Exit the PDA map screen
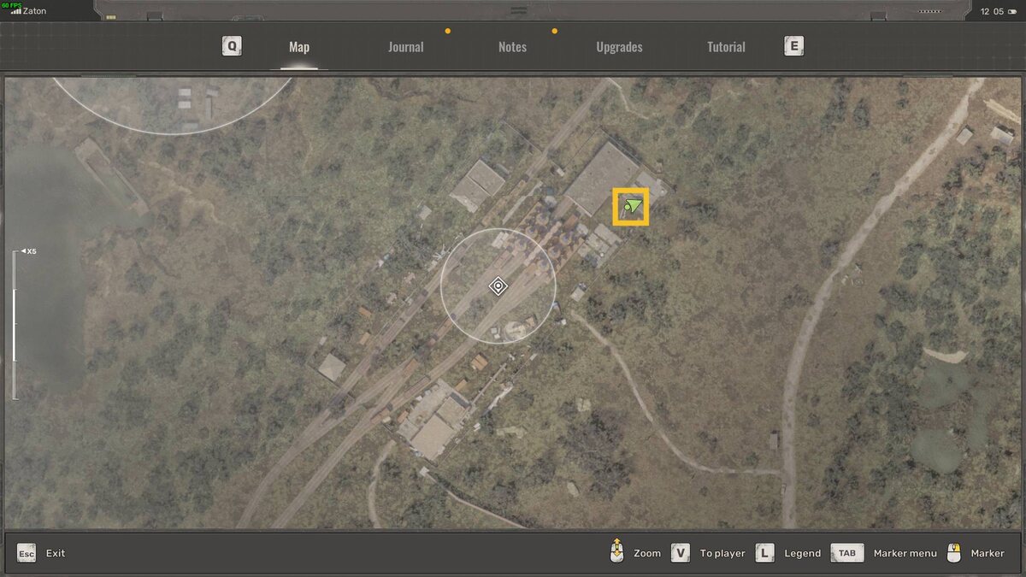Screen dimensions: 1026x577 coord(56,553)
